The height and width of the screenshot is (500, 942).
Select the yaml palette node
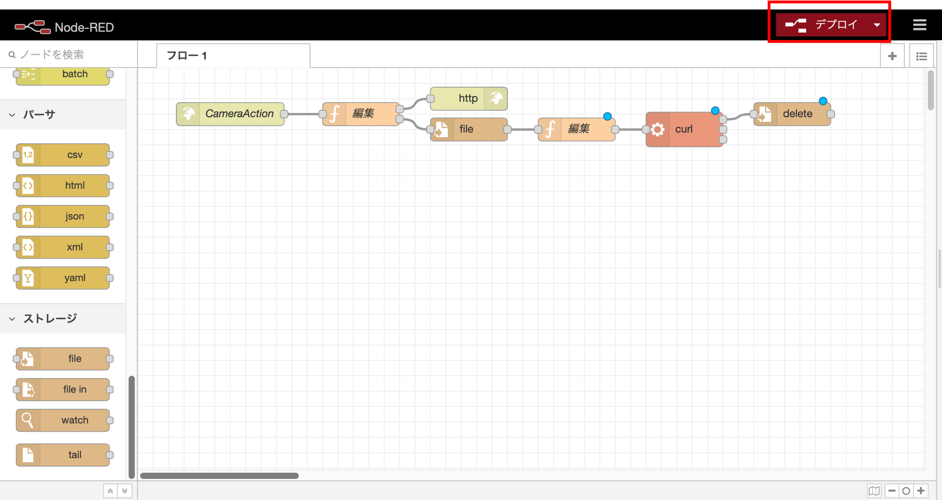(x=63, y=278)
